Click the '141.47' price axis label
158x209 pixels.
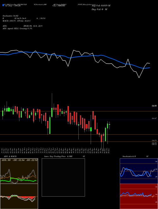click(154, 118)
